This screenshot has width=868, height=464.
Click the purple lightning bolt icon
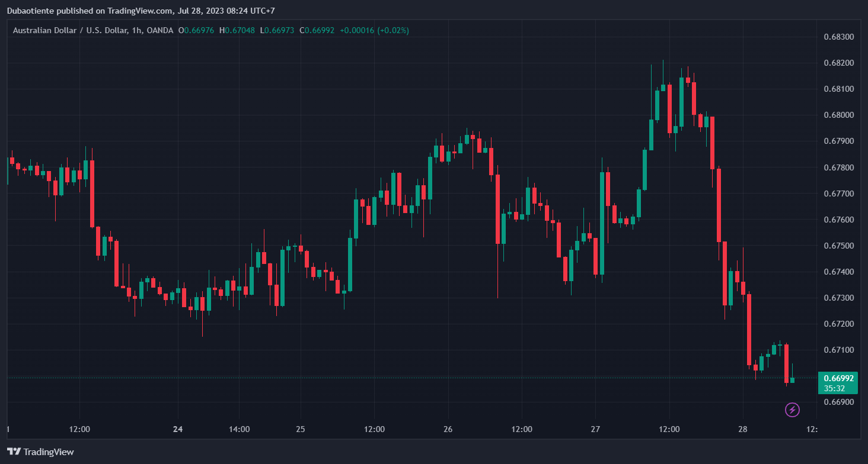click(x=792, y=410)
